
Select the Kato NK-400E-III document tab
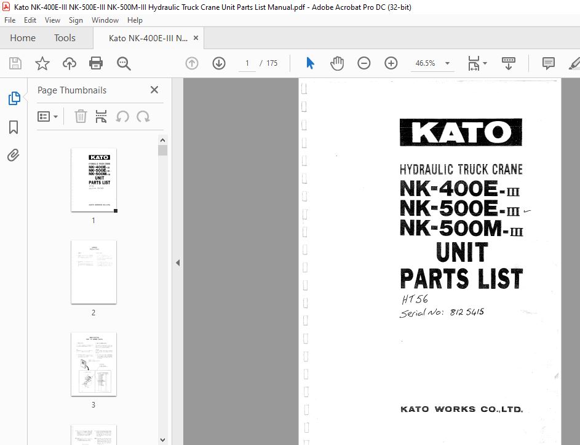pos(148,37)
